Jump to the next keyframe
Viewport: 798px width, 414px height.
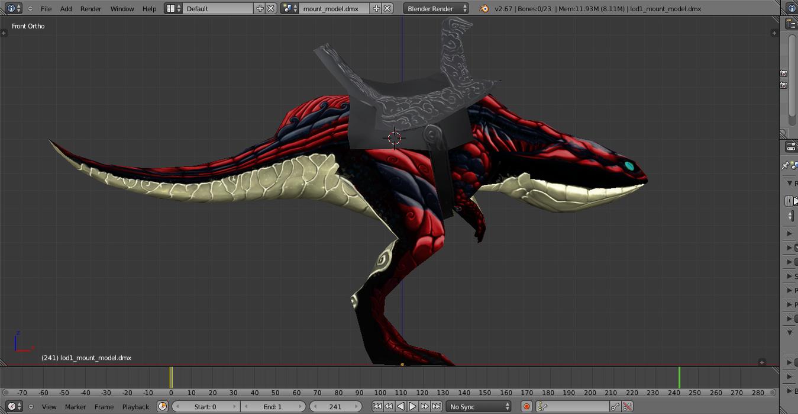pyautogui.click(x=424, y=406)
